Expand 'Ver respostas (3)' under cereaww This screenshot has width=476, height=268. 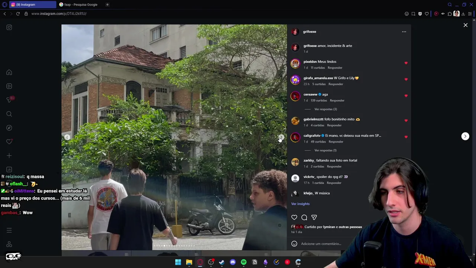click(325, 109)
